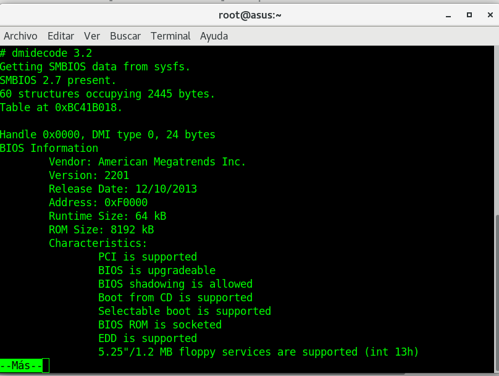The width and height of the screenshot is (499, 376).
Task: Open the Editar menu
Action: point(61,36)
